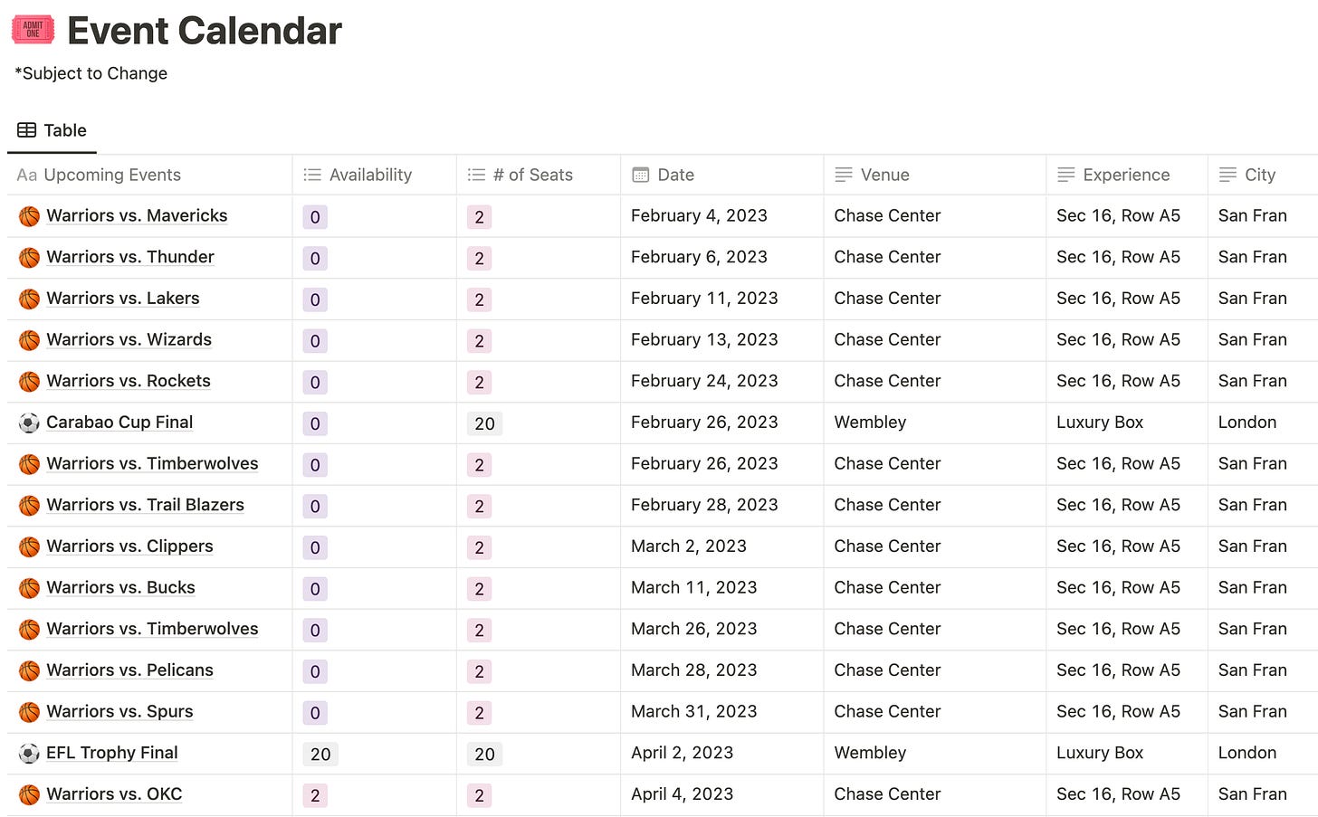Click availability tag 20 for EFL Trophy Final
The height and width of the screenshot is (817, 1318).
click(x=320, y=755)
